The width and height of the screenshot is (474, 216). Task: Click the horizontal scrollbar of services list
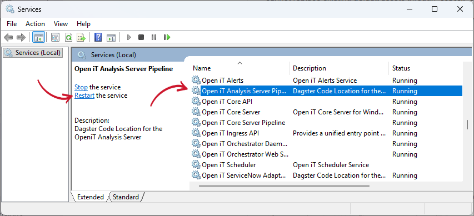(284, 186)
